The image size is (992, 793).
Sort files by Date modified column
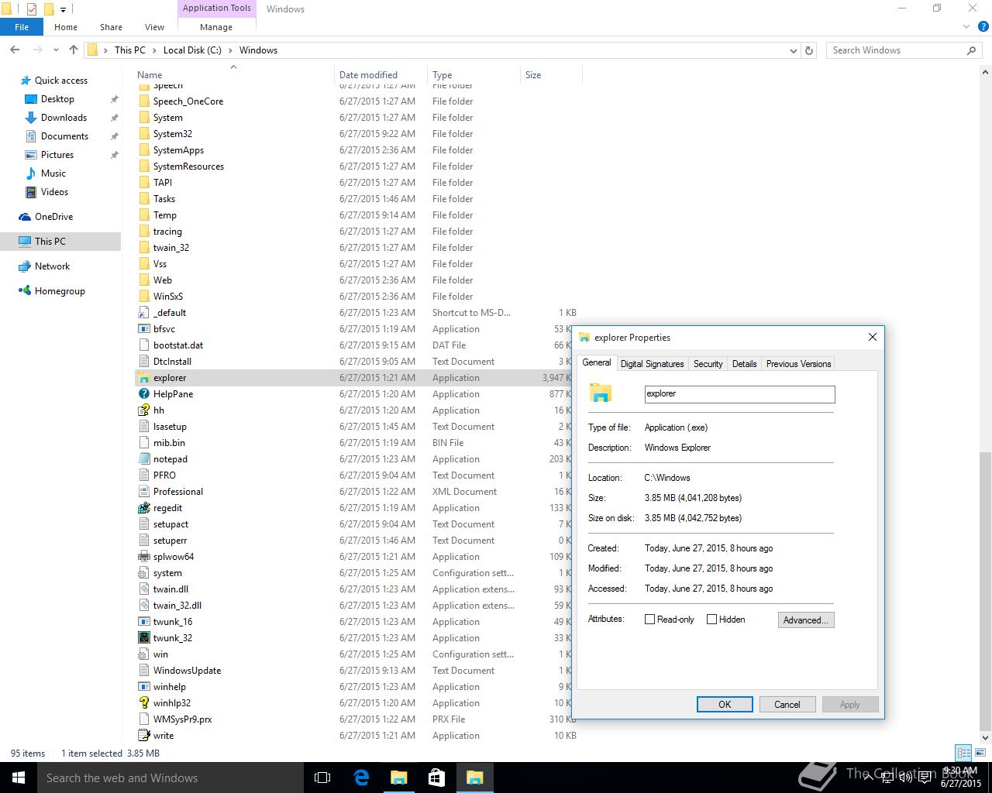click(x=381, y=75)
